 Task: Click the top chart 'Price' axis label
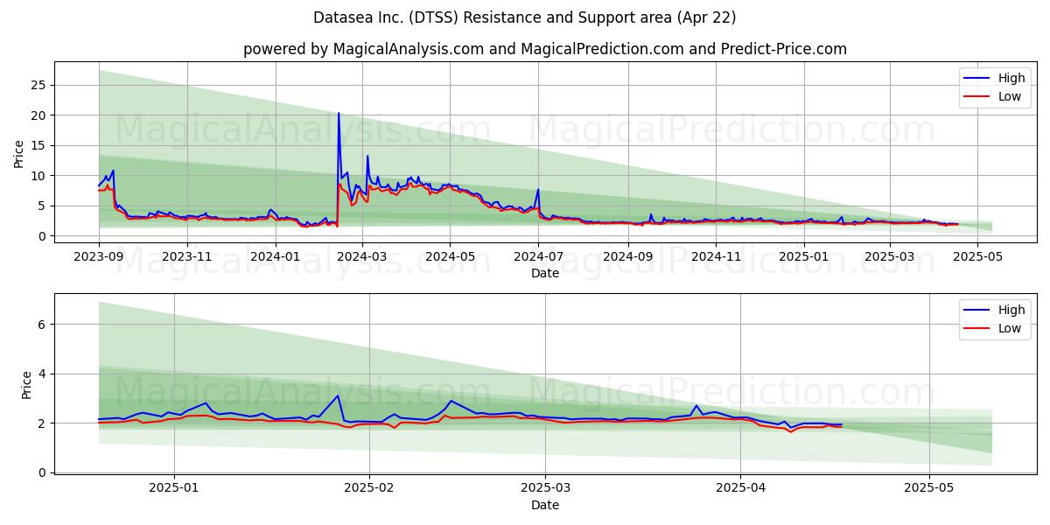coord(19,154)
